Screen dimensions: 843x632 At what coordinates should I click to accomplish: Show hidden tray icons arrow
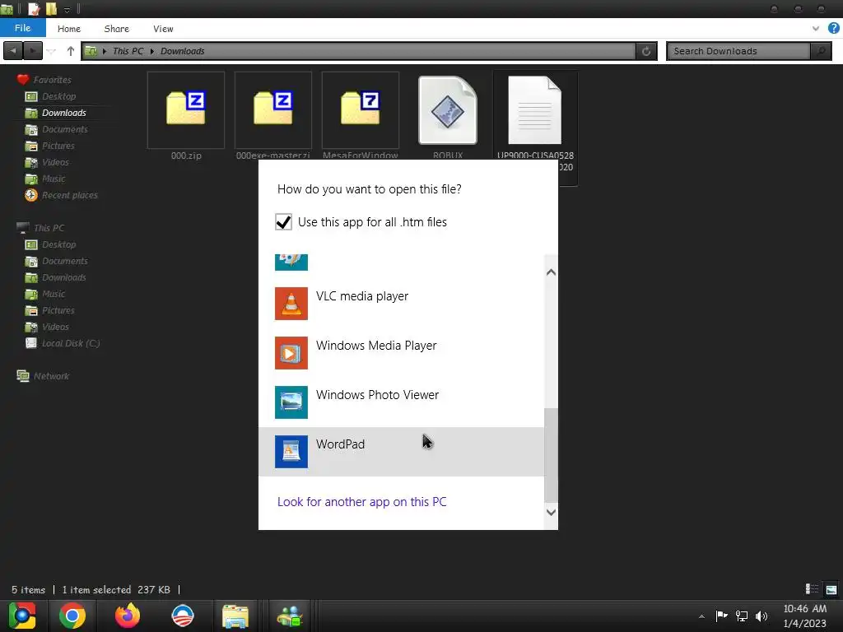tap(701, 616)
